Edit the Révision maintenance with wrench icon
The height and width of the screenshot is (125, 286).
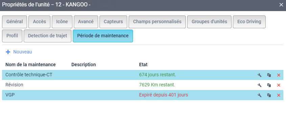pos(259,85)
